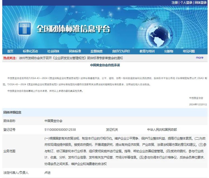Click the legal representative name 卢进

(47, 173)
